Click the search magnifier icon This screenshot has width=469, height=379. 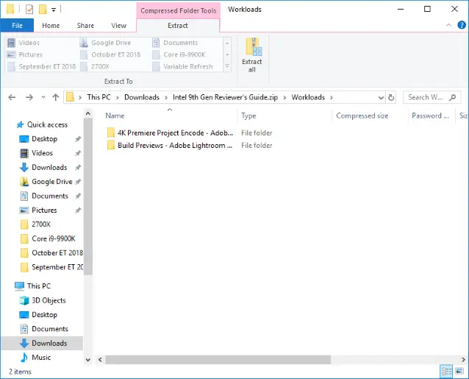[x=453, y=97]
